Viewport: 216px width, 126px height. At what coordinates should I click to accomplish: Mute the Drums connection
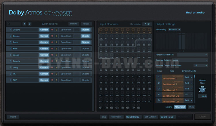pos(52,36)
